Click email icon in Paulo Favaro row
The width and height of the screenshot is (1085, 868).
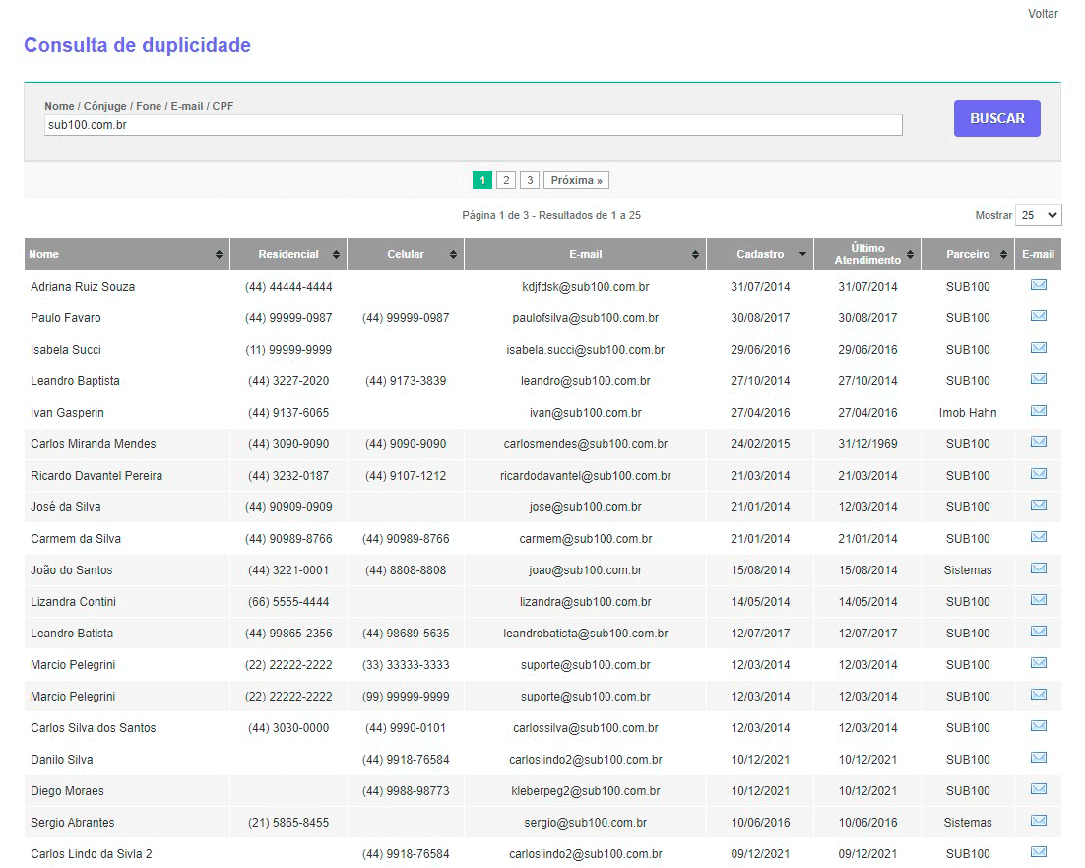(x=1038, y=317)
